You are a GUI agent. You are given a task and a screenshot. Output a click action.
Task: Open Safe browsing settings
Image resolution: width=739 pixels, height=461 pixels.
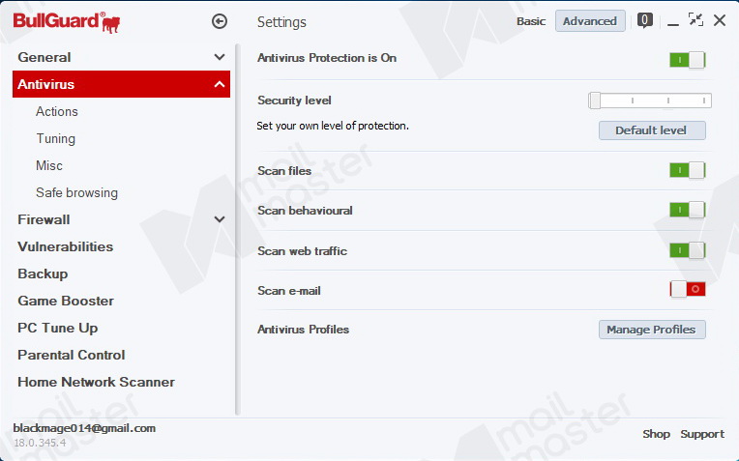coord(76,193)
